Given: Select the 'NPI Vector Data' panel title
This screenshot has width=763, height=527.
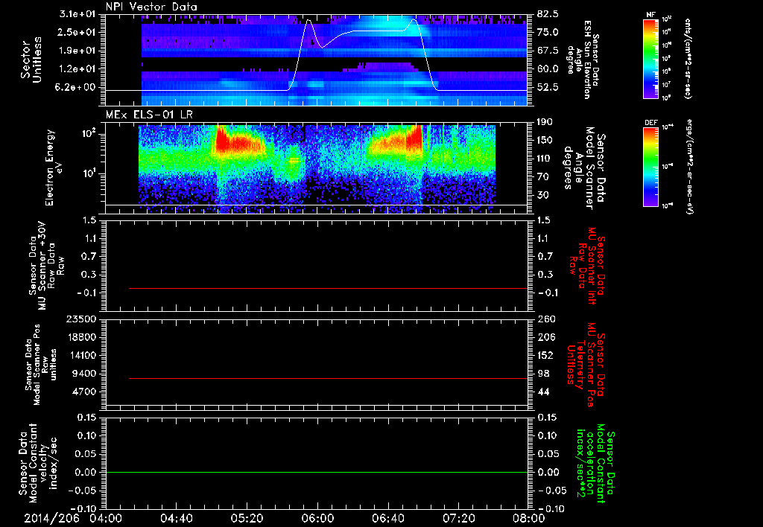Looking at the screenshot, I should (152, 7).
